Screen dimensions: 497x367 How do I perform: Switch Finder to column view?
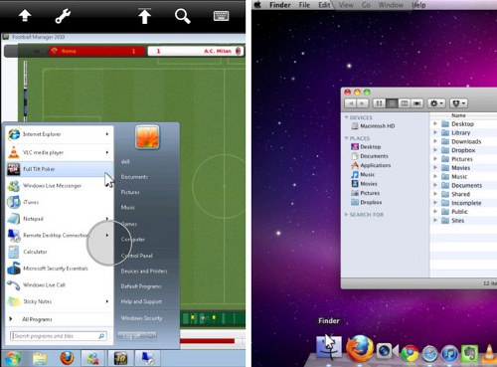click(x=405, y=103)
